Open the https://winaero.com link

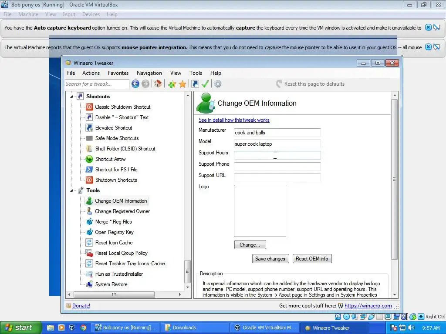(x=368, y=306)
